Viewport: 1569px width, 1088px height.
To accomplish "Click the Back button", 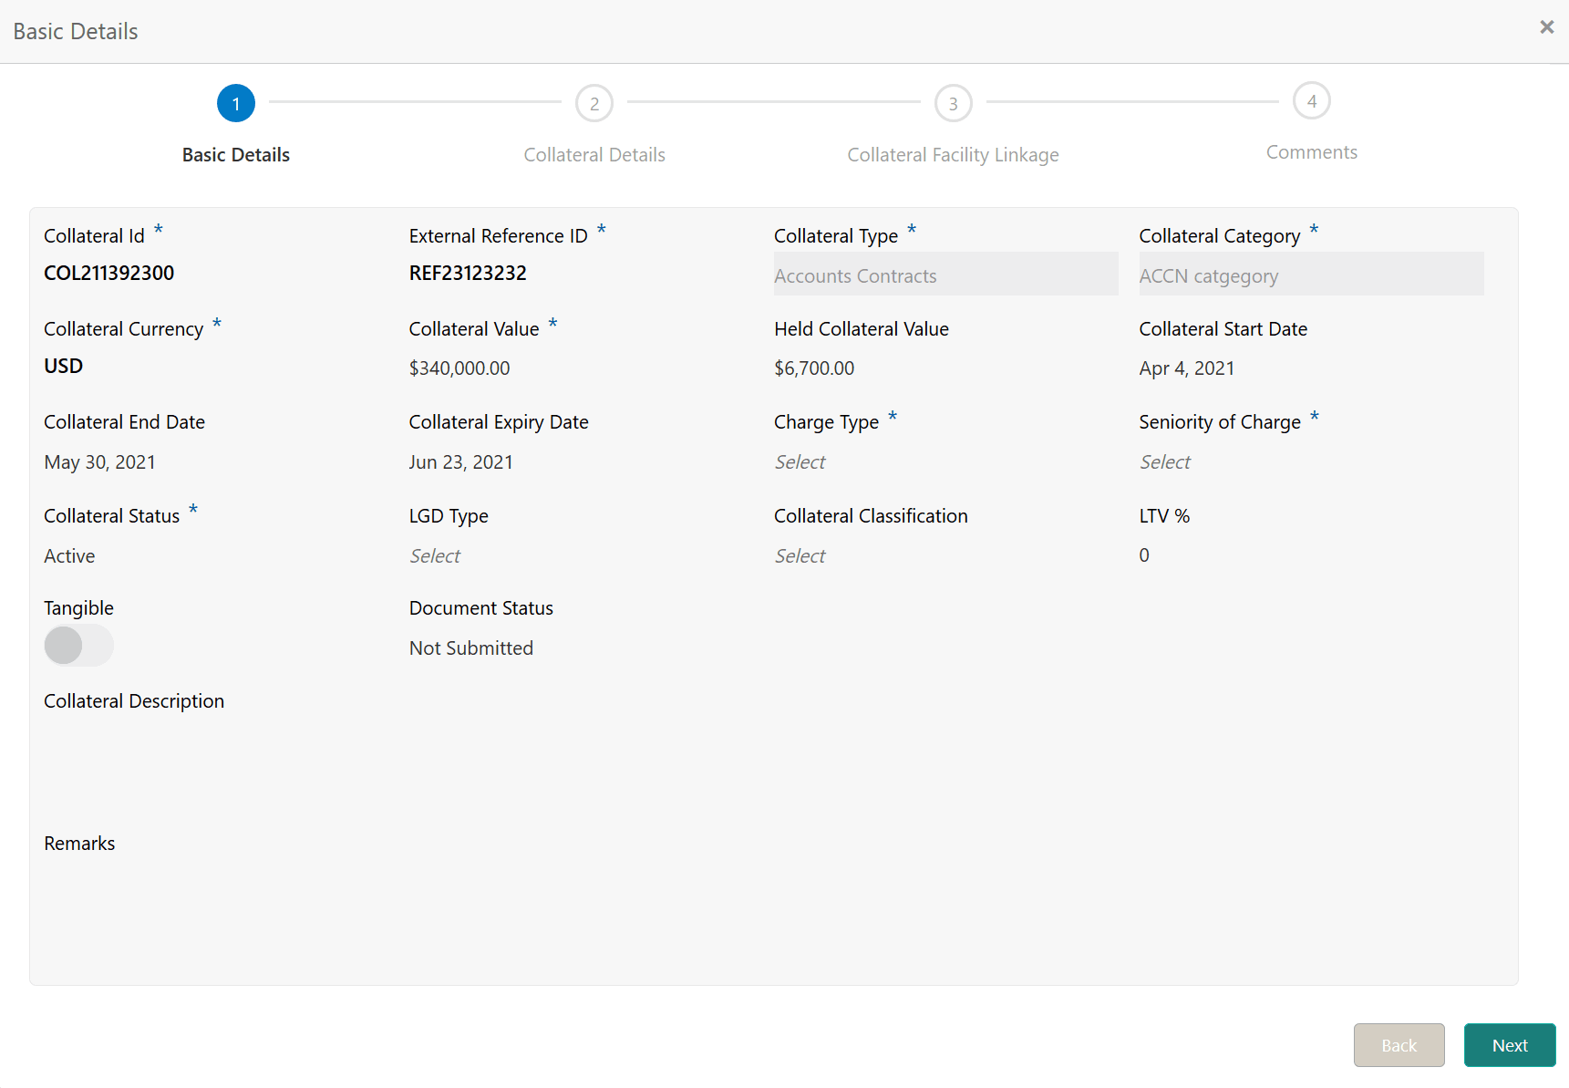I will tap(1399, 1045).
